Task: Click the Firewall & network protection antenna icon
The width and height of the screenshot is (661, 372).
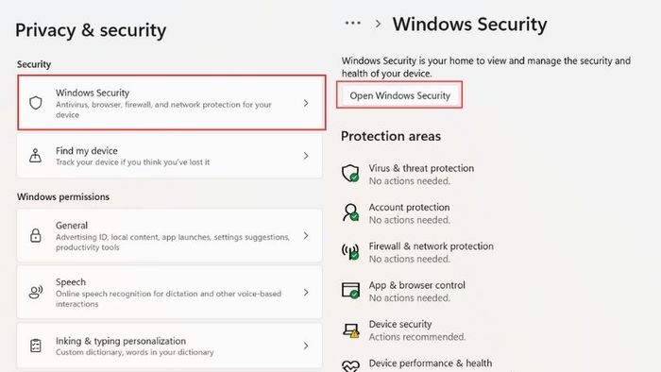Action: [x=350, y=251]
